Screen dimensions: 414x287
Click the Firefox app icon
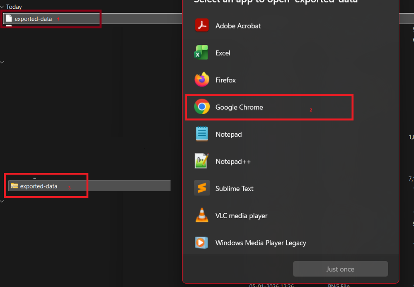pyautogui.click(x=202, y=80)
